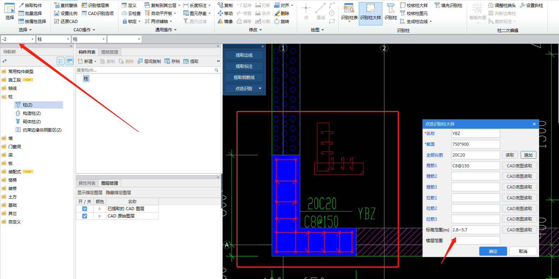
Task: Open the 通用操作 group menu
Action: click(166, 30)
